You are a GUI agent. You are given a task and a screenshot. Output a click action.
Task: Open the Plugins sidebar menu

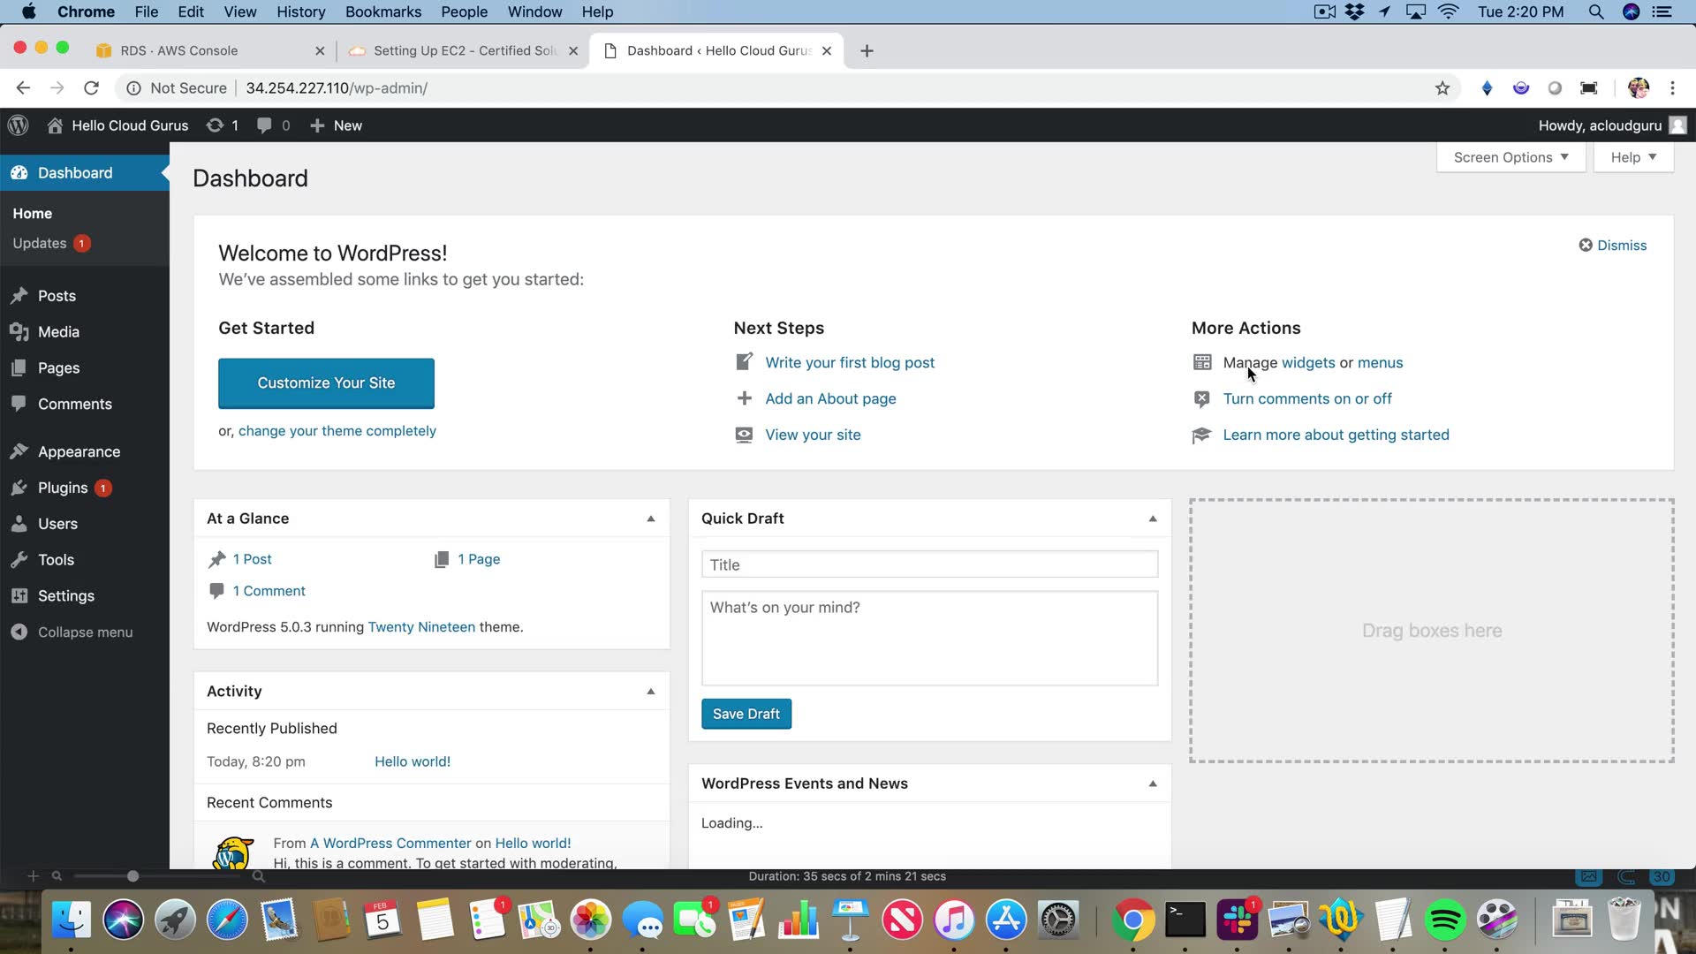tap(63, 488)
